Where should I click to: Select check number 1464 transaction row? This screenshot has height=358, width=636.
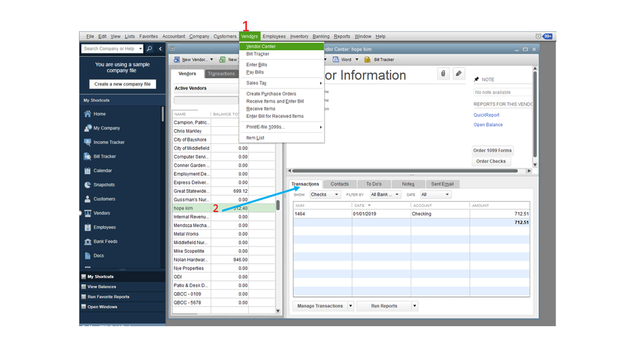(x=411, y=214)
